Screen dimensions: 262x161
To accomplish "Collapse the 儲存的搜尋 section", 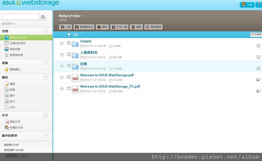I will tap(46, 135).
